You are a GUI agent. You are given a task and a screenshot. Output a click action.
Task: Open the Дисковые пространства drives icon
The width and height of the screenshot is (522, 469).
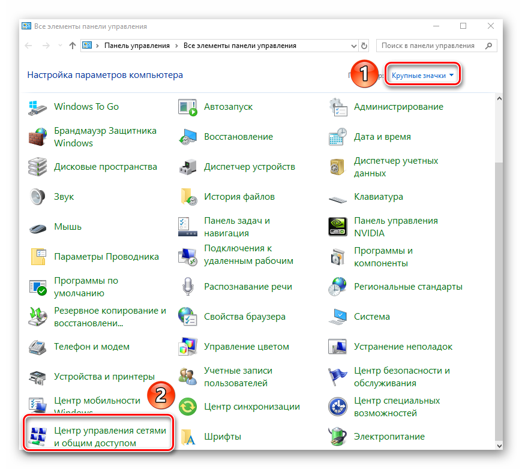pyautogui.click(x=37, y=167)
